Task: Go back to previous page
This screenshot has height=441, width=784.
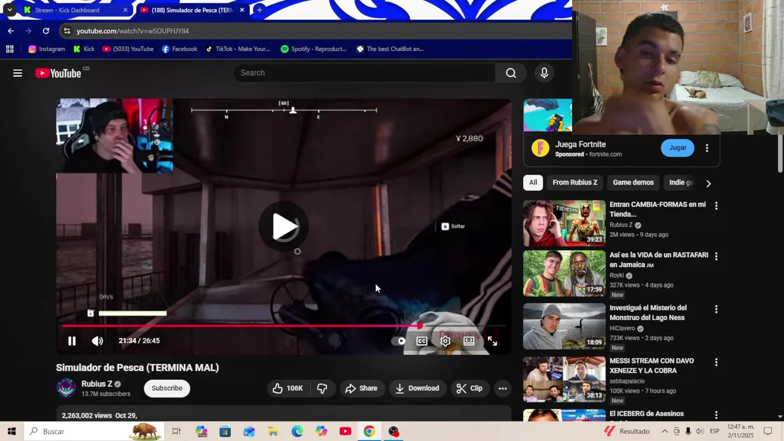Action: click(x=10, y=31)
